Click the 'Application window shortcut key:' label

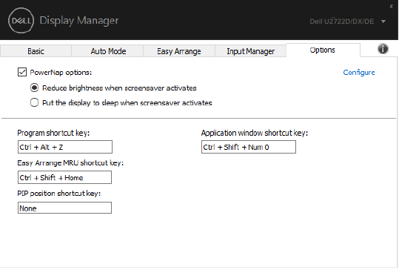[255, 133]
